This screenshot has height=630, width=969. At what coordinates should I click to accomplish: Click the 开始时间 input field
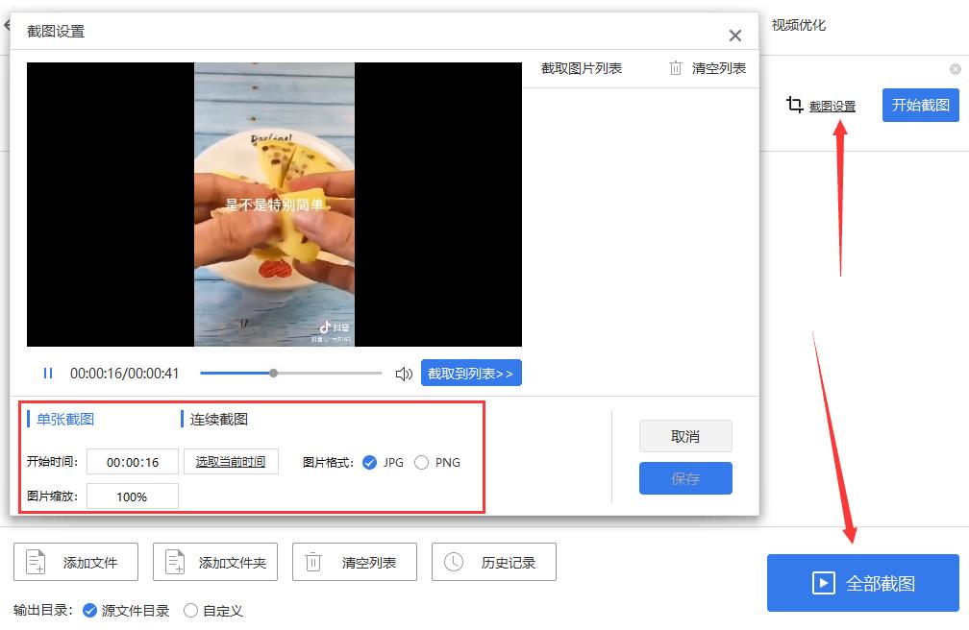(x=133, y=462)
